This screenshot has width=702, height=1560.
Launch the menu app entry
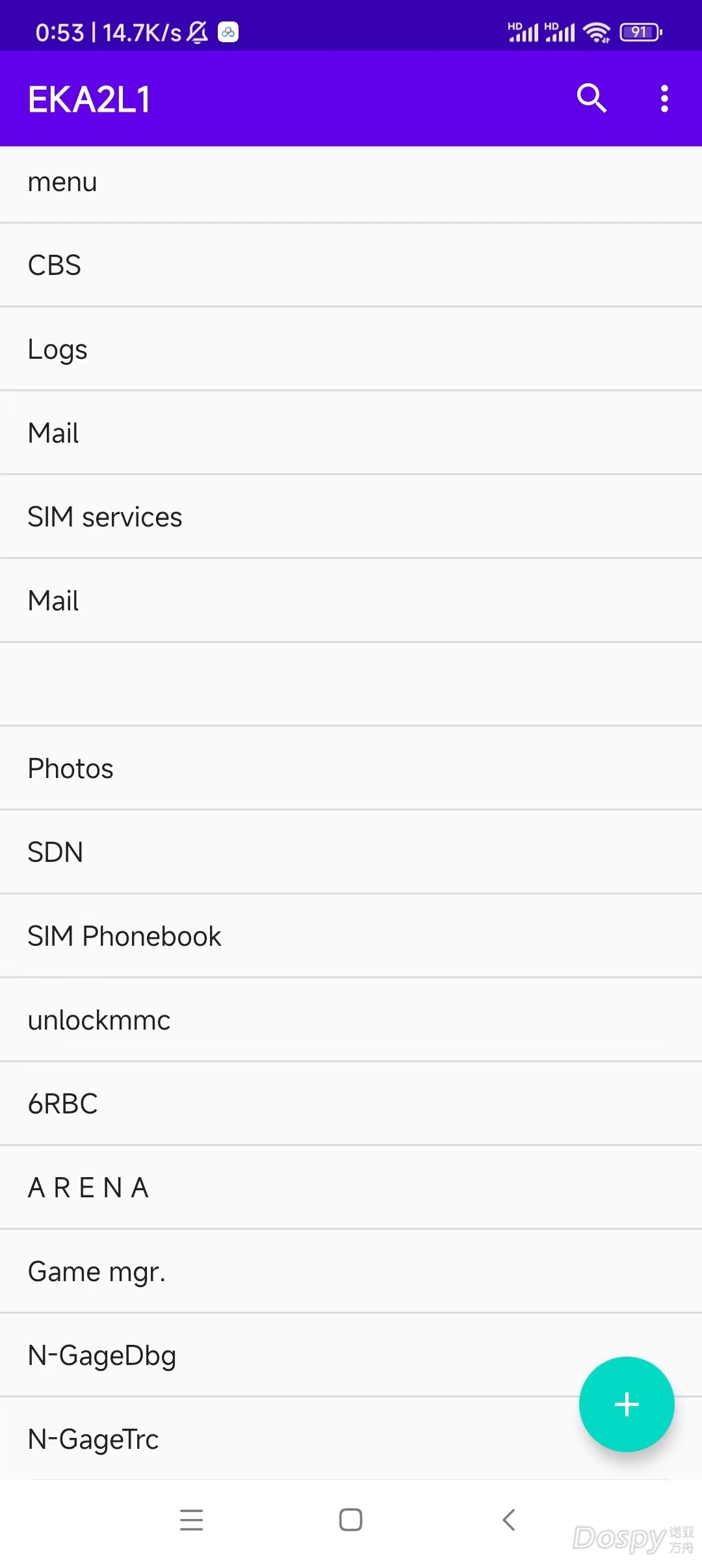coord(351,182)
